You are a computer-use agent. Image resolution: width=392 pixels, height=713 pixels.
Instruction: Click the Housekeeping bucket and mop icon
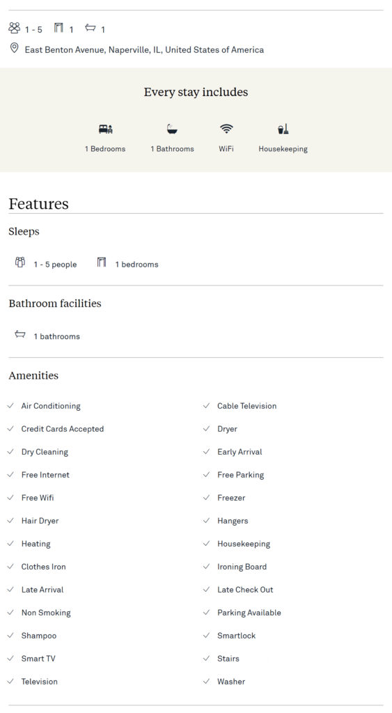pos(283,130)
